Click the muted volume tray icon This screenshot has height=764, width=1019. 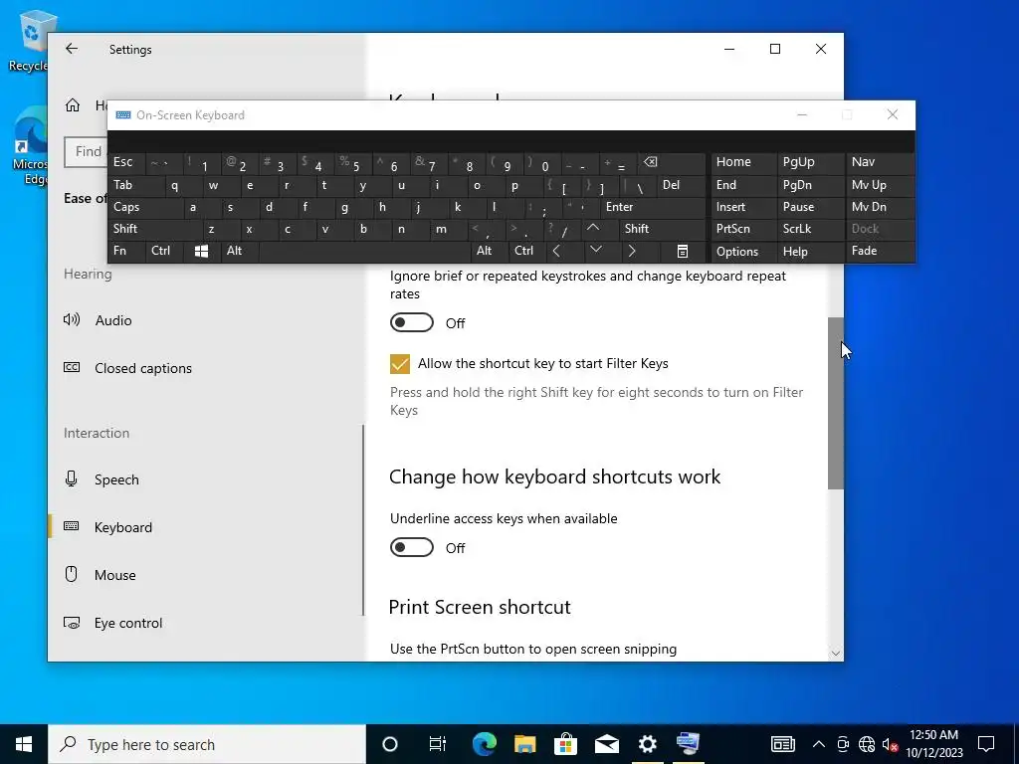pyautogui.click(x=890, y=744)
